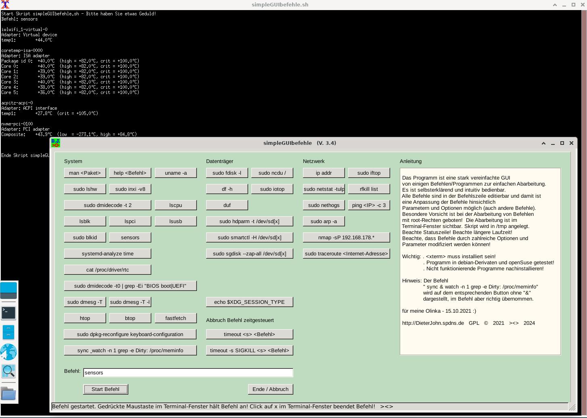This screenshot has height=418, width=587.
Task: Click the http://DieterJohn.spdns.de text
Action: [433, 323]
